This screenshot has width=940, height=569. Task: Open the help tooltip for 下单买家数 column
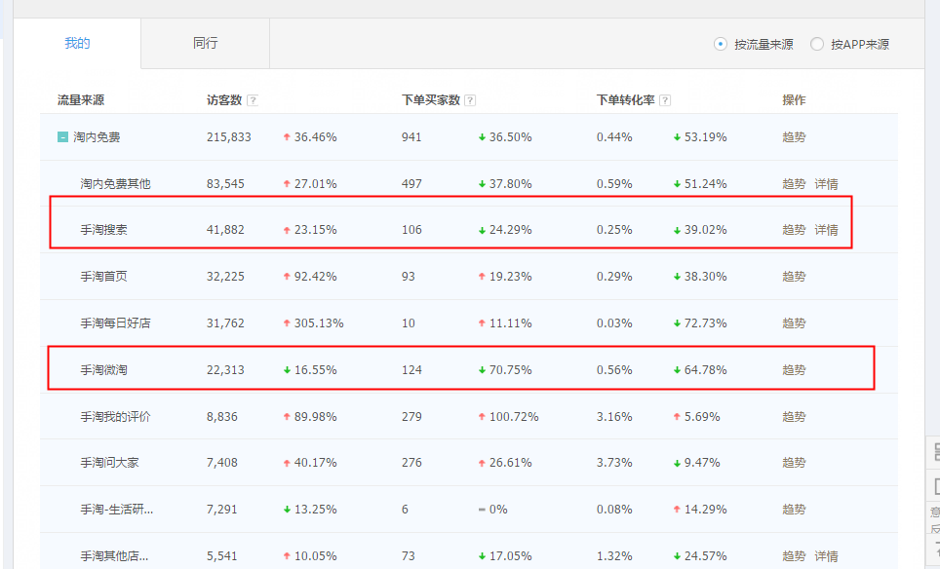471,99
